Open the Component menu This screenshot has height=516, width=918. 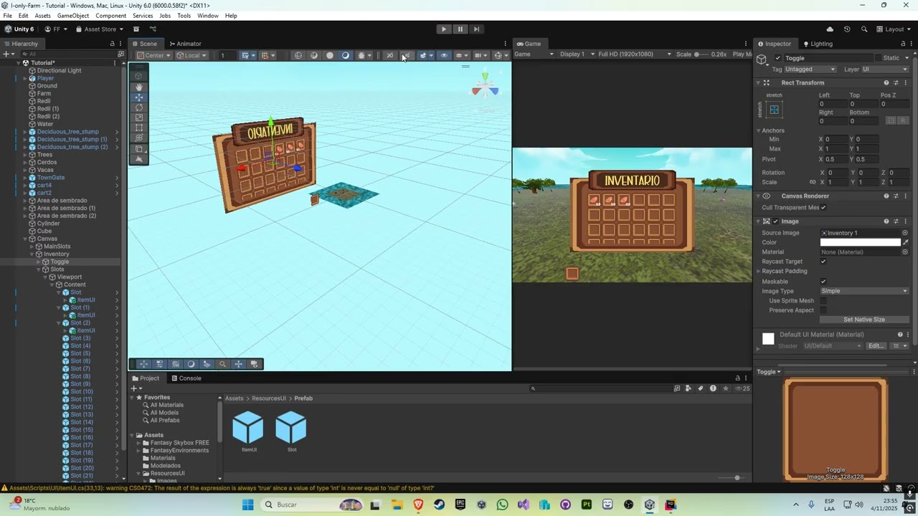110,16
